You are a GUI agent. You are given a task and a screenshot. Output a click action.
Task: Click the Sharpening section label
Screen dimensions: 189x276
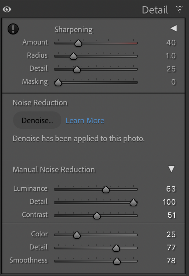73,30
